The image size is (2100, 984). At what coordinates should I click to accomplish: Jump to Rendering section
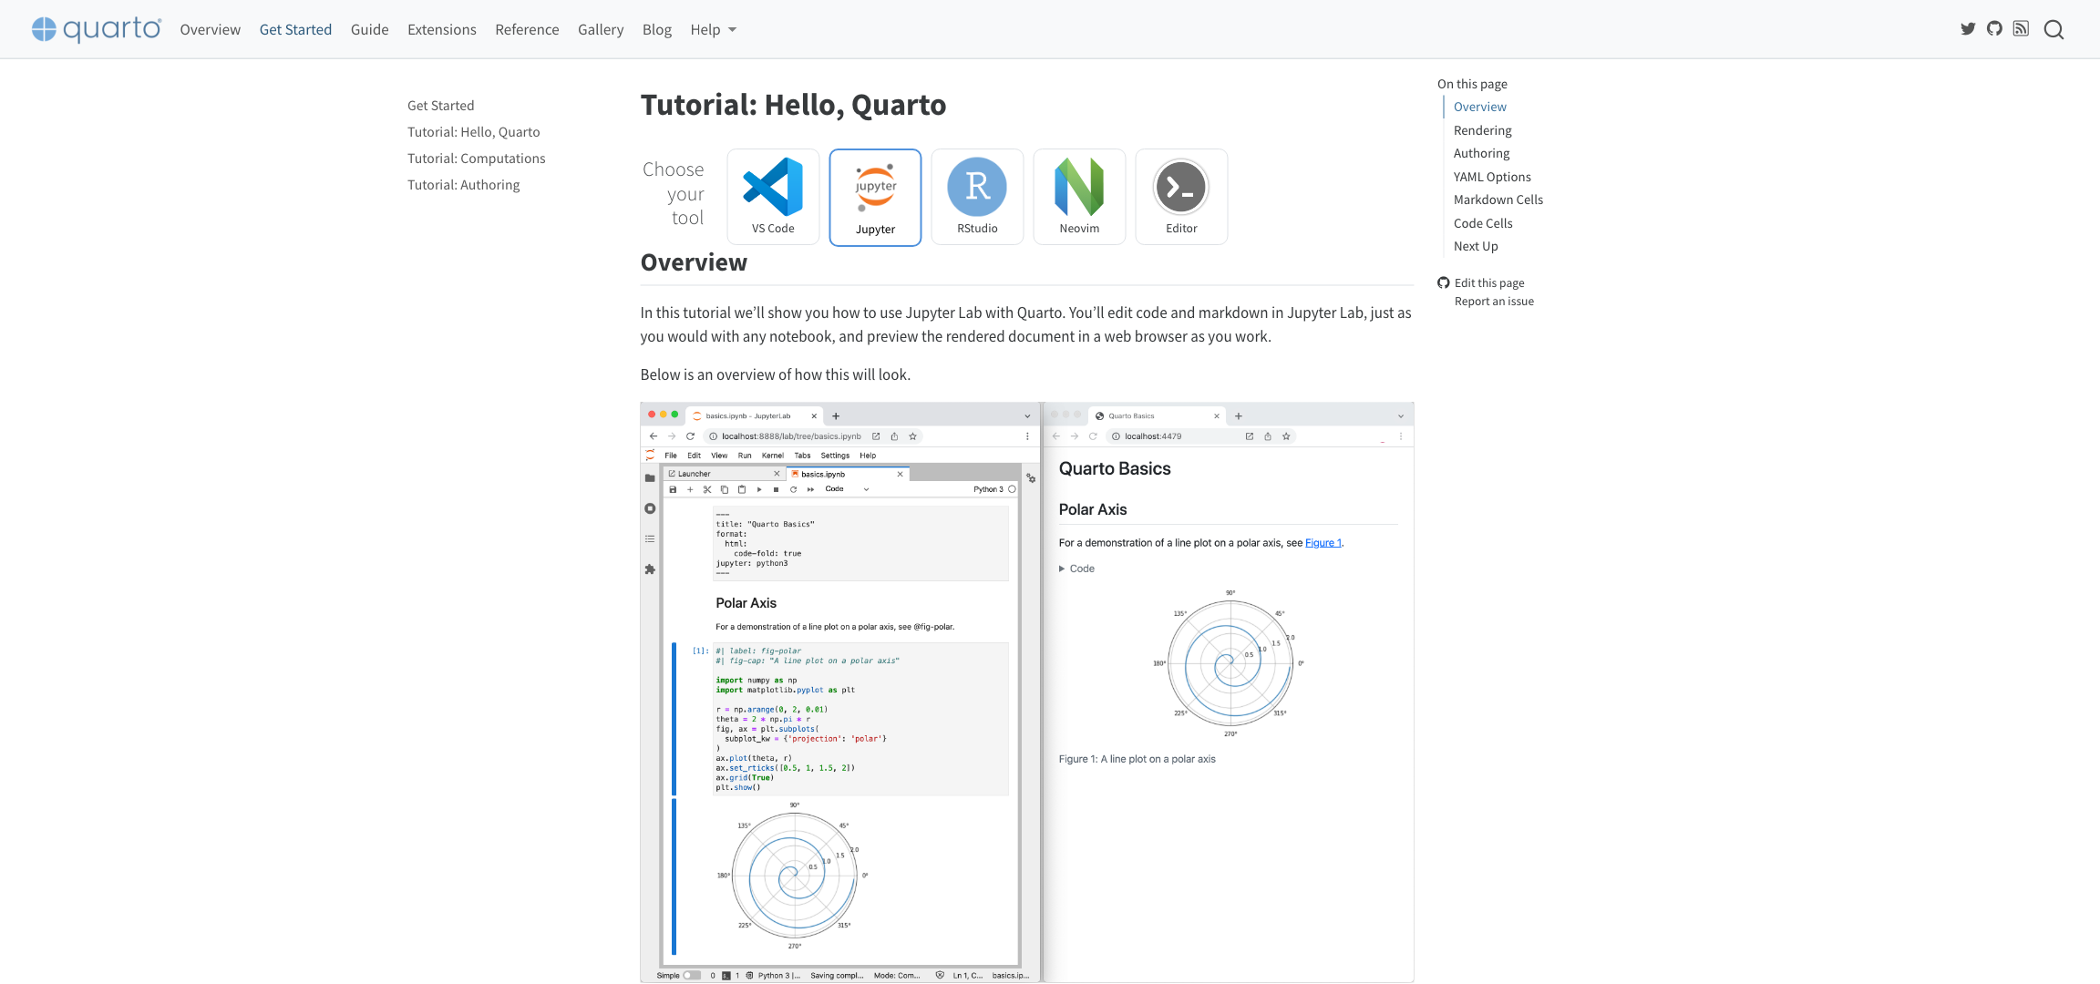1482,130
